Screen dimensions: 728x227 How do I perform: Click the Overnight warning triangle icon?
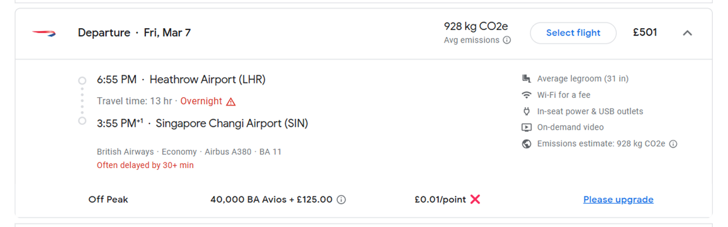pos(231,102)
